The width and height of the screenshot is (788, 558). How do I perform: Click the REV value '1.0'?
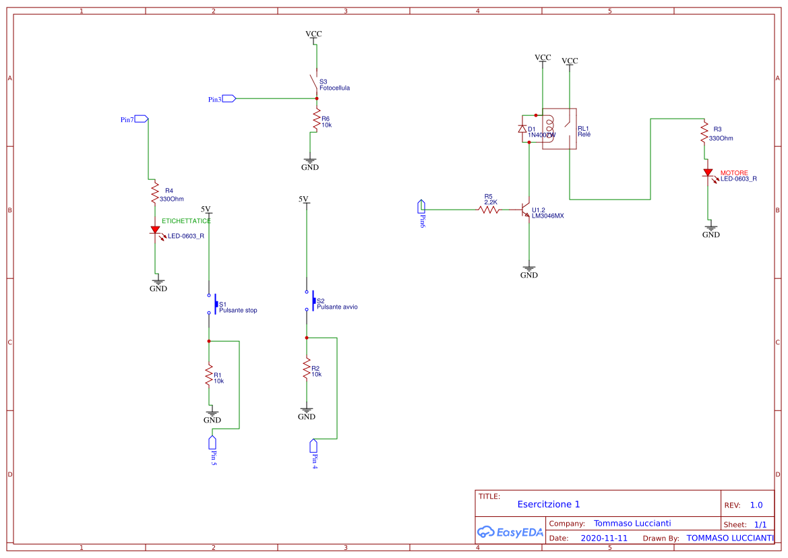(x=756, y=505)
